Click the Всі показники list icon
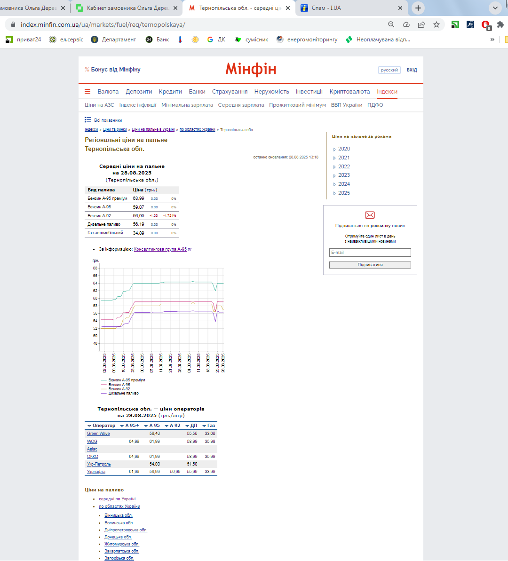The image size is (508, 561). 88,120
